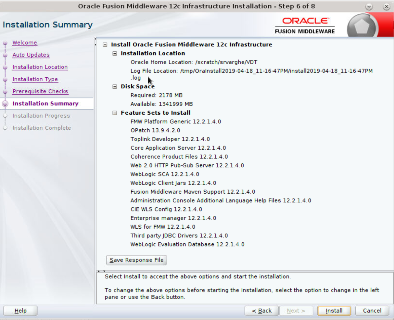The height and width of the screenshot is (320, 394).
Task: Click the Feature Sets to Install heading
Action: coord(156,113)
